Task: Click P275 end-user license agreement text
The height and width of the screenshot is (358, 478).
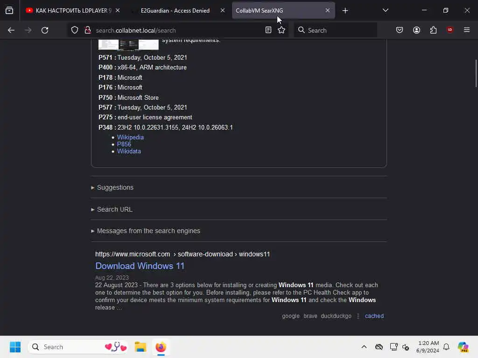Action: 155,117
